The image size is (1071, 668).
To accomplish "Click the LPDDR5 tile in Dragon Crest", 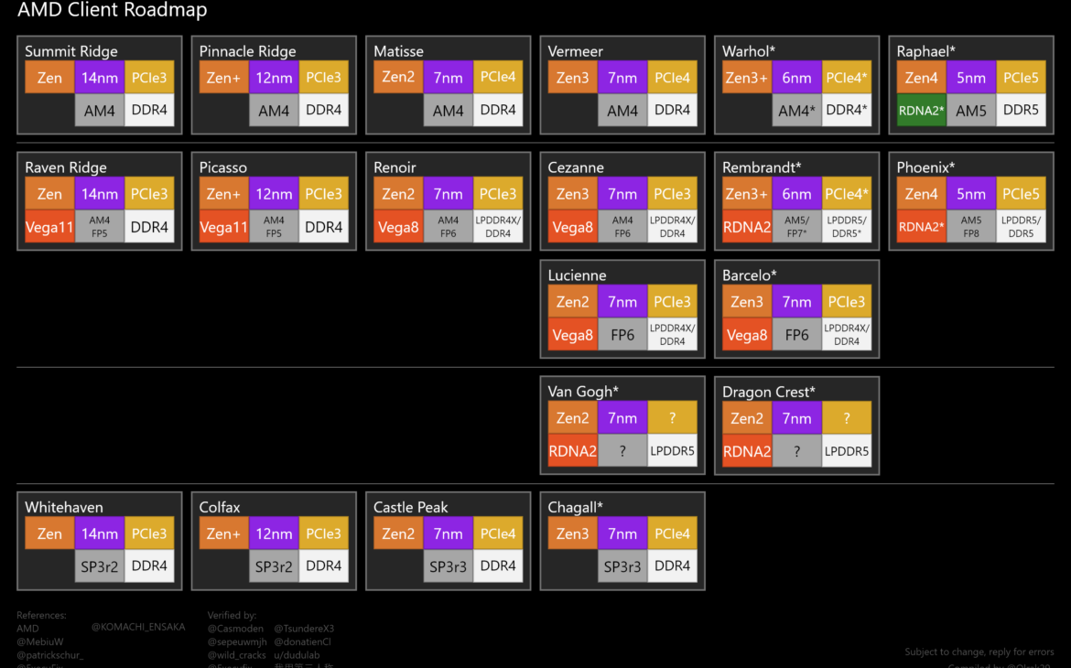I will click(x=847, y=451).
